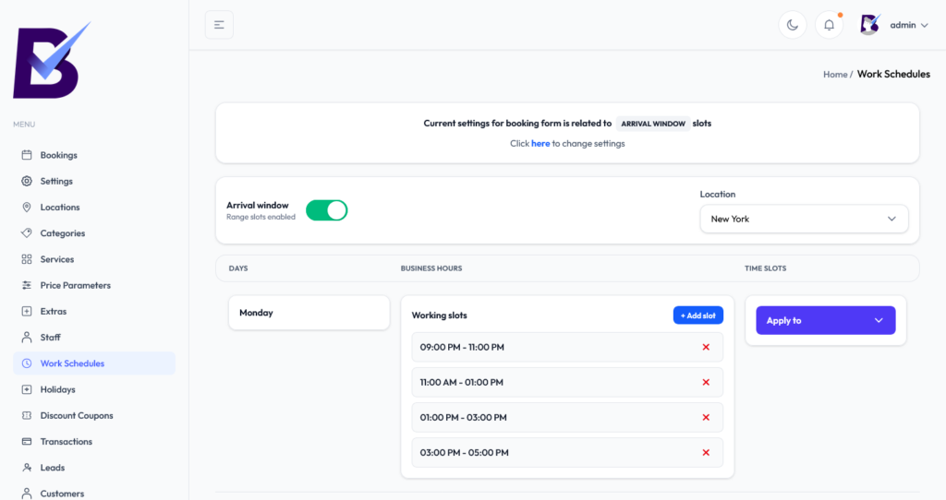Image resolution: width=946 pixels, height=500 pixels.
Task: Click Home in the breadcrumb
Action: click(835, 74)
